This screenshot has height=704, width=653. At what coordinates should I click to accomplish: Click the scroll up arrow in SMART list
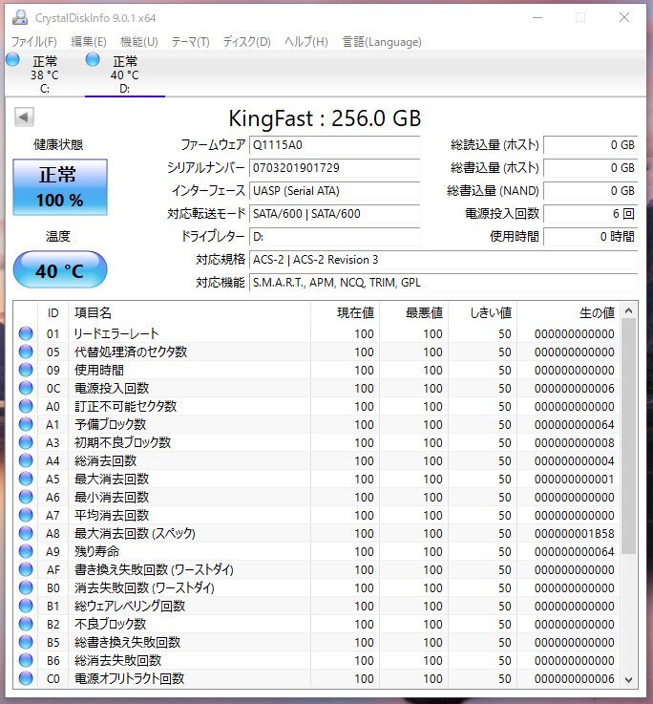click(629, 310)
